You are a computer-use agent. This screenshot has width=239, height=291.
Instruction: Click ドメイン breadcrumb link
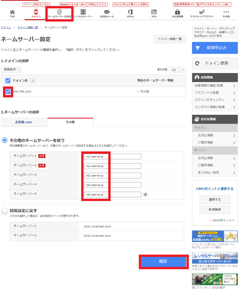(x=6, y=28)
